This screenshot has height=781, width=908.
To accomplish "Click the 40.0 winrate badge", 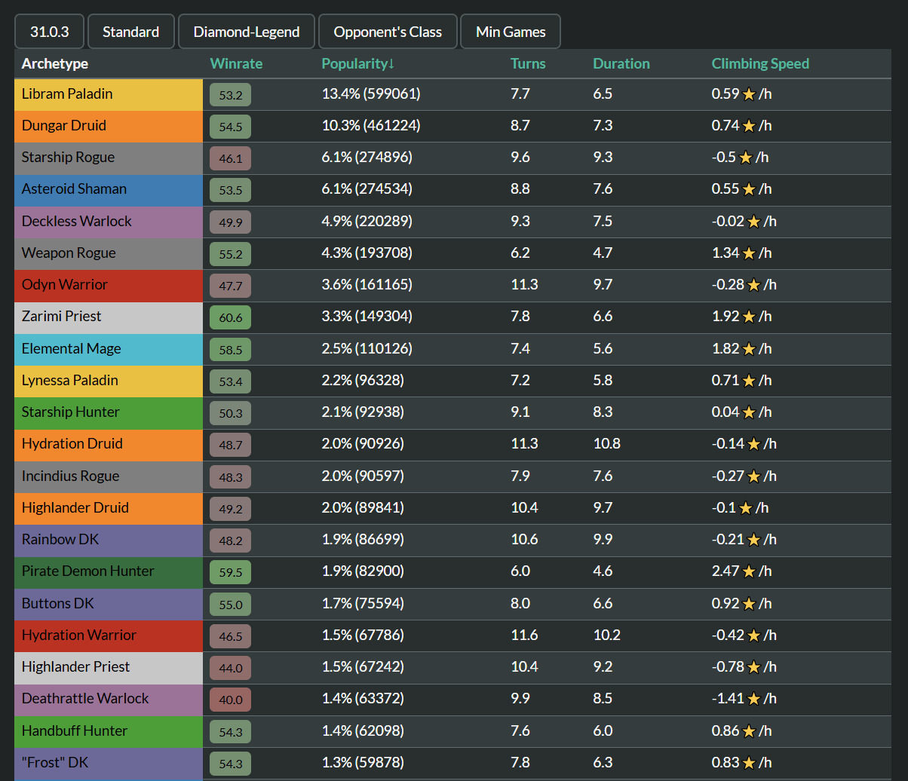I will pyautogui.click(x=231, y=700).
